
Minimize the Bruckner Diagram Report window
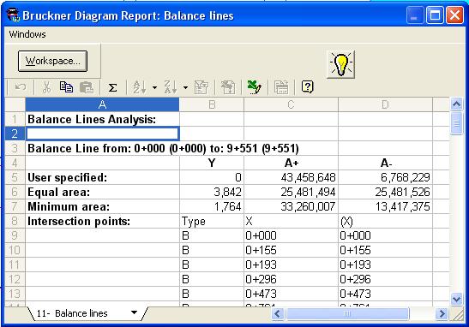point(415,15)
